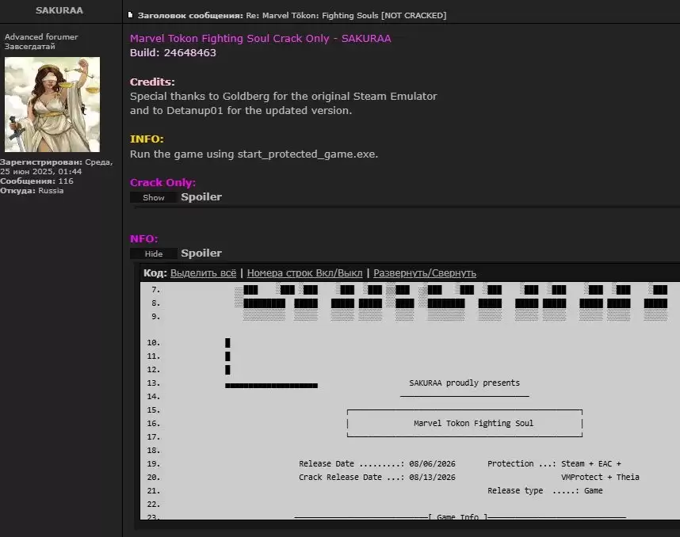Hide the NFO spoiler content
The width and height of the screenshot is (680, 537).
[154, 253]
